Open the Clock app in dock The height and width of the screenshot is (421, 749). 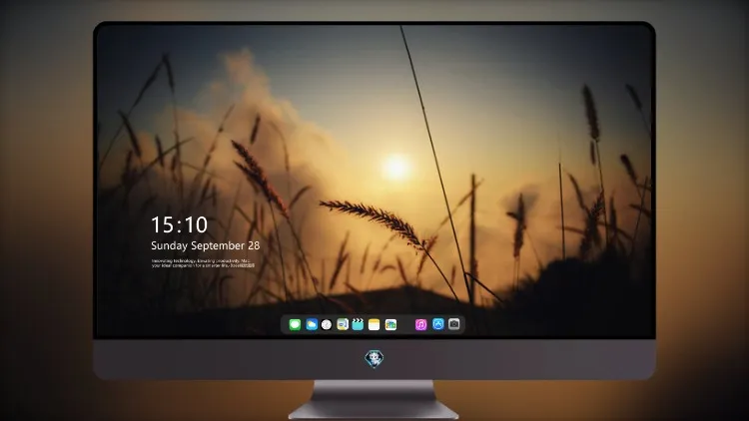pyautogui.click(x=327, y=324)
